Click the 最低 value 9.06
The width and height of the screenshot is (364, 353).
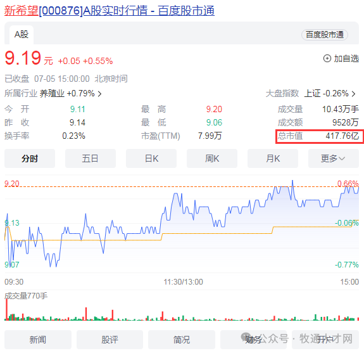[214, 122]
